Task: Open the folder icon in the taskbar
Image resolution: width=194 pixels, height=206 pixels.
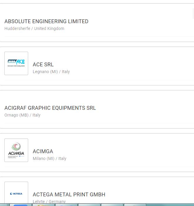Action: [x=43, y=205]
